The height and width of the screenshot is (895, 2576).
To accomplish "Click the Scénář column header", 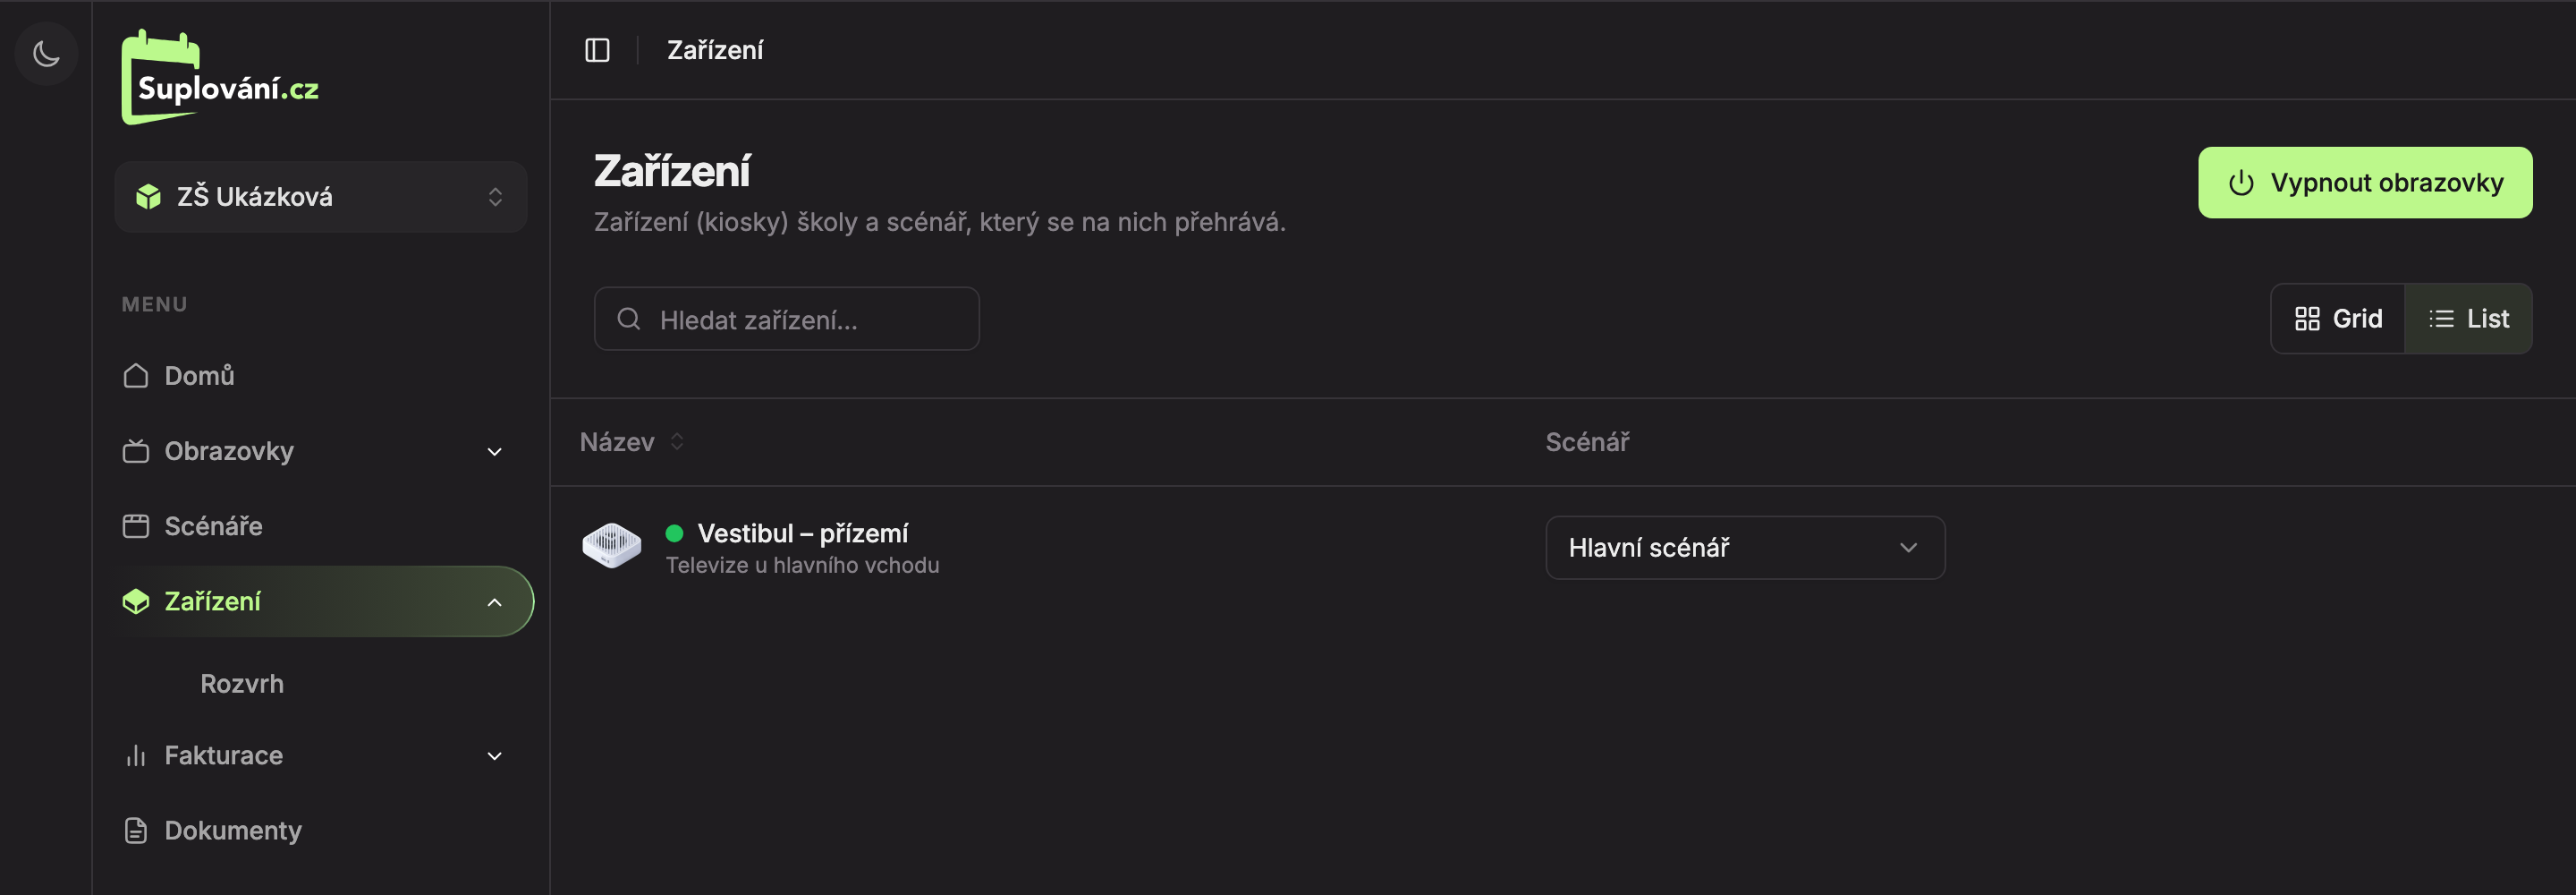I will pyautogui.click(x=1587, y=441).
